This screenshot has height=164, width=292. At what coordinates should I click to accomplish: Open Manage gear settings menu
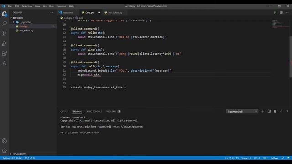click(4, 151)
